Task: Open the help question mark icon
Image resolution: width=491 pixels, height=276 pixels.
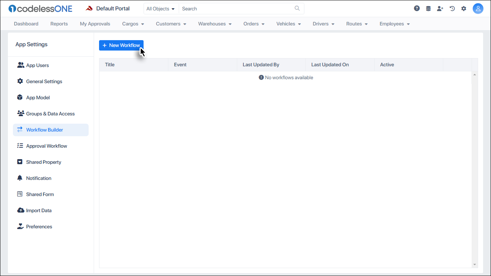Action: point(417,9)
